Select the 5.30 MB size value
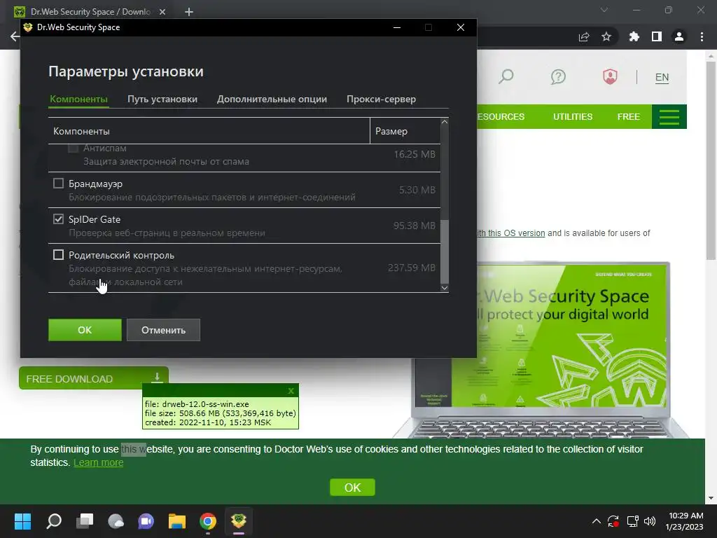Viewport: 717px width, 538px height. pos(417,190)
